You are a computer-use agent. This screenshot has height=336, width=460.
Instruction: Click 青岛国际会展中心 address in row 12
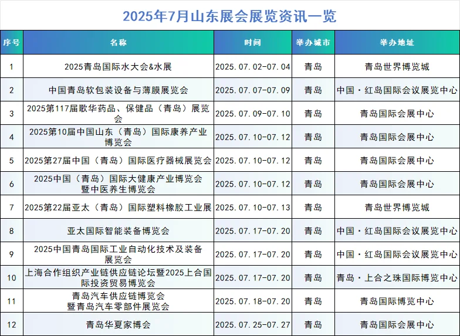[397, 325]
